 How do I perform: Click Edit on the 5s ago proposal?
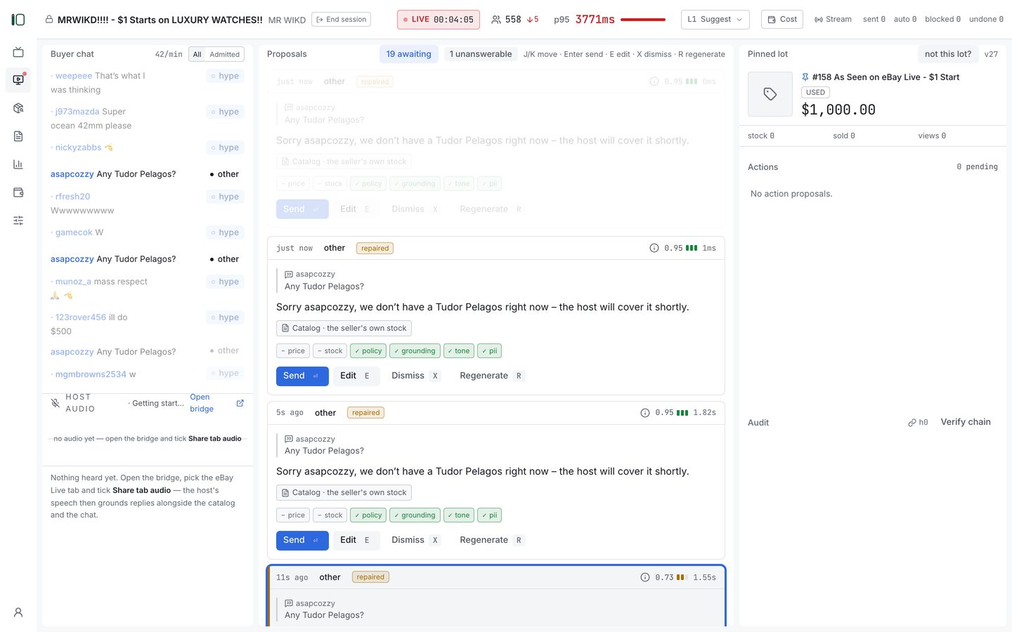tap(356, 540)
